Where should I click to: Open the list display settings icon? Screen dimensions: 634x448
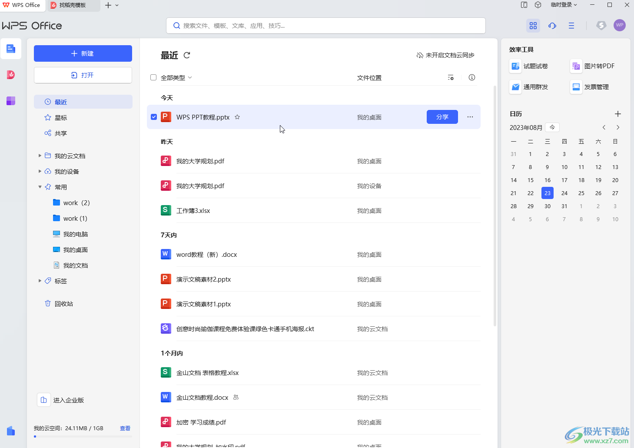coord(451,77)
